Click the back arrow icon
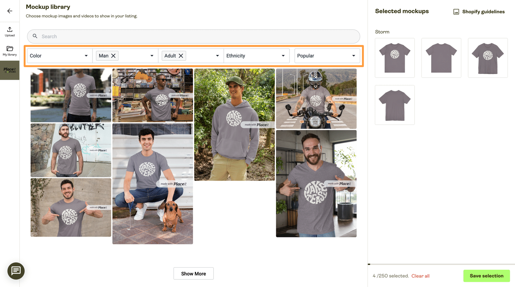The width and height of the screenshot is (515, 287). click(10, 11)
